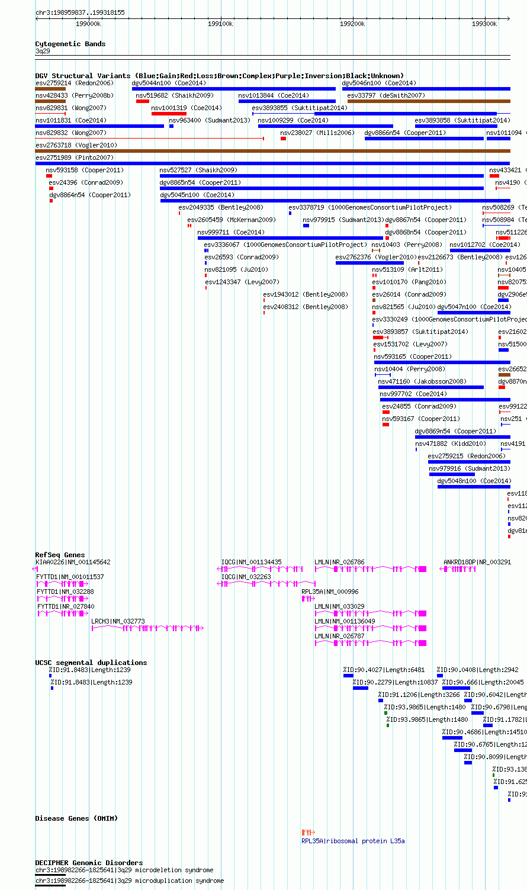
Task: Open RefSeq gene RPL35A|NM_000996
Action: click(330, 592)
